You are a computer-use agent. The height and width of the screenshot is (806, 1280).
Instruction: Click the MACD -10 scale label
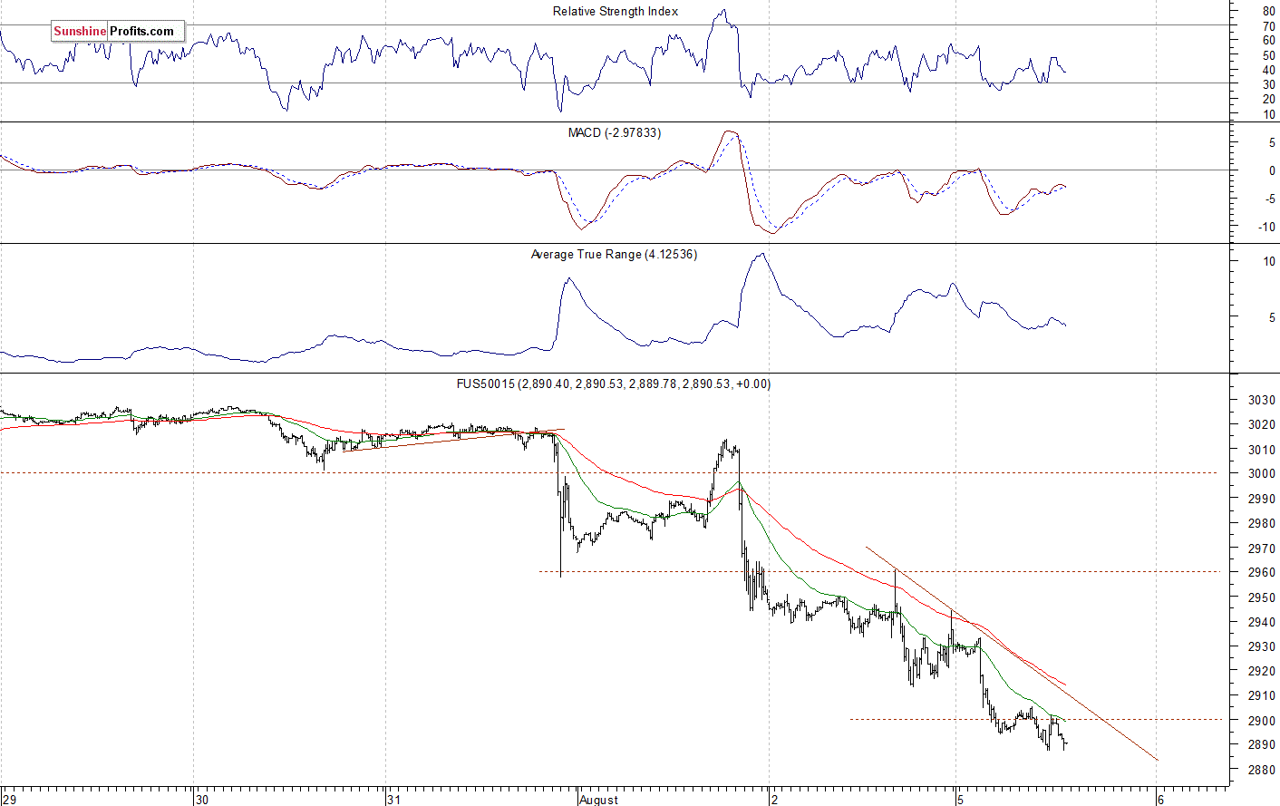(1265, 227)
